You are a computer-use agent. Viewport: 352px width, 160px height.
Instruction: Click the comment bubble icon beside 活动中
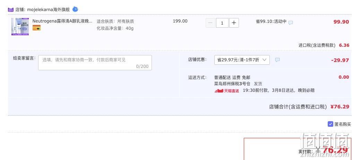[291, 23]
